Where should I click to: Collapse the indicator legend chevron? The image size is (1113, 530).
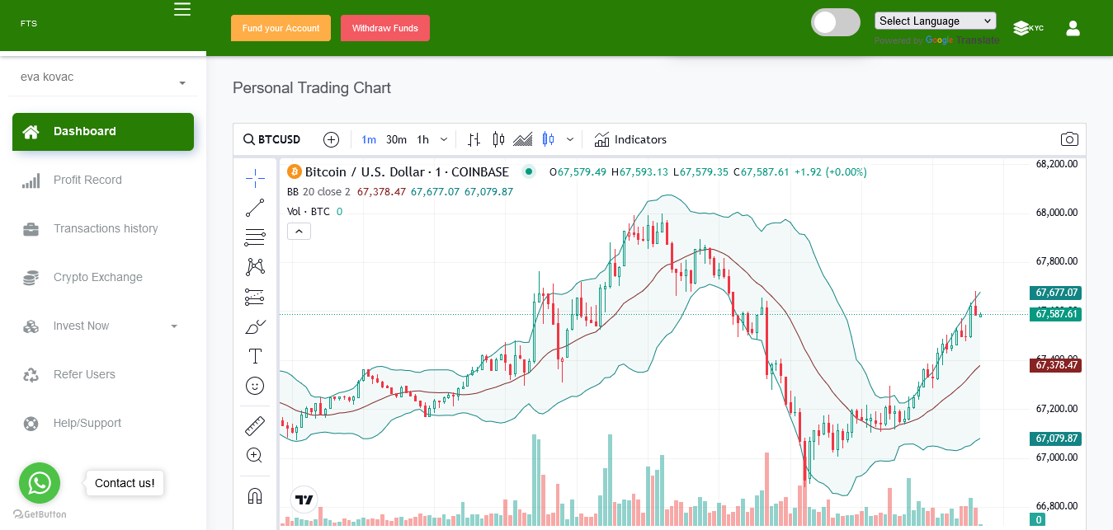(299, 232)
